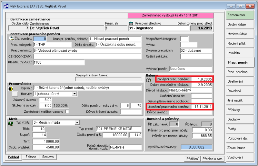Image resolution: width=258 pixels, height=166 pixels.
Task: Click the Třída field showing 10
Action: [39, 129]
